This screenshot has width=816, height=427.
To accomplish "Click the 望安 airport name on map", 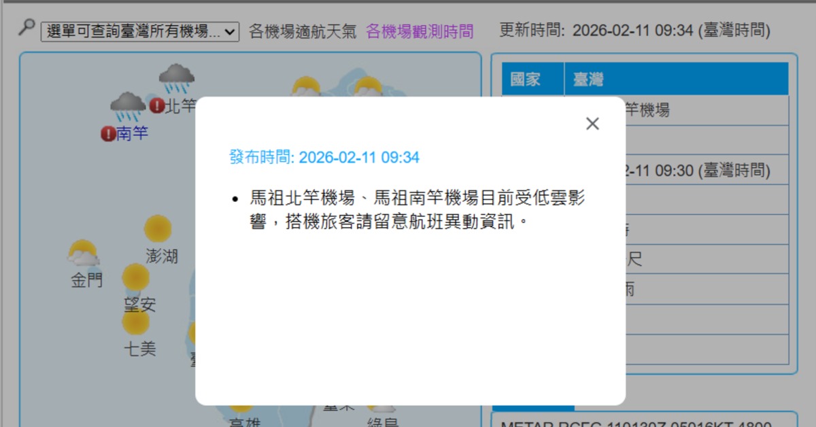I will (x=139, y=305).
